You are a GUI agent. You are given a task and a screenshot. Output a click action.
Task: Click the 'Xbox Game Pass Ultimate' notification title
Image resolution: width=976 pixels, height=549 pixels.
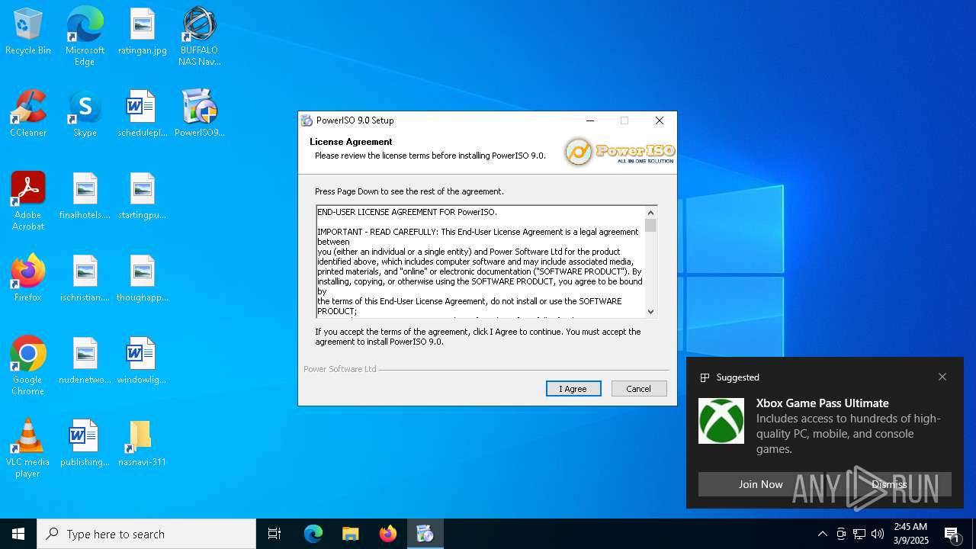[x=823, y=403]
